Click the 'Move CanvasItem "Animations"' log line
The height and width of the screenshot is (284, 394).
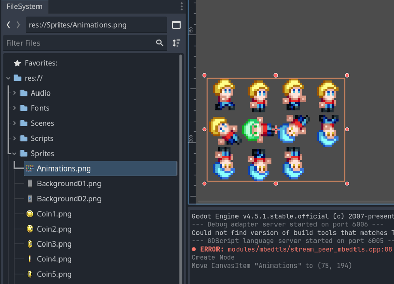(272, 266)
